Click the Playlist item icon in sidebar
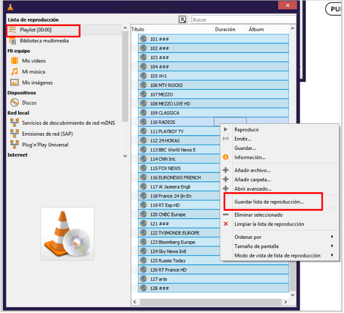 pos(13,30)
